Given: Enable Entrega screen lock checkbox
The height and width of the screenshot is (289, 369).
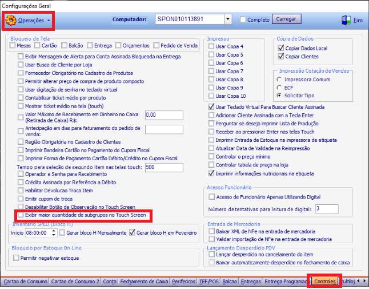Looking at the screenshot, I should (90, 45).
